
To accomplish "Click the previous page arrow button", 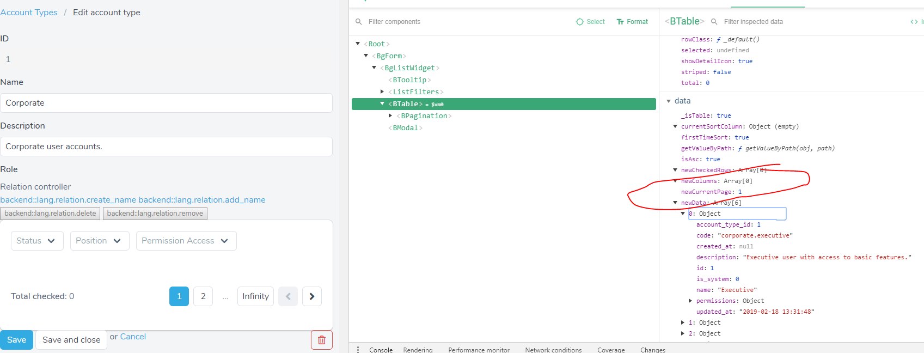I will (288, 296).
